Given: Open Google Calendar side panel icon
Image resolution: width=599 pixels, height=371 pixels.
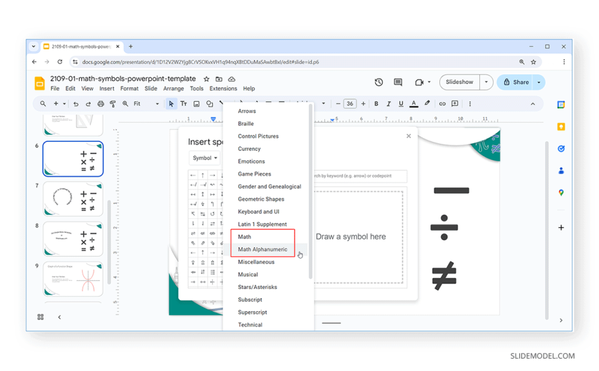Looking at the screenshot, I should click(x=561, y=105).
